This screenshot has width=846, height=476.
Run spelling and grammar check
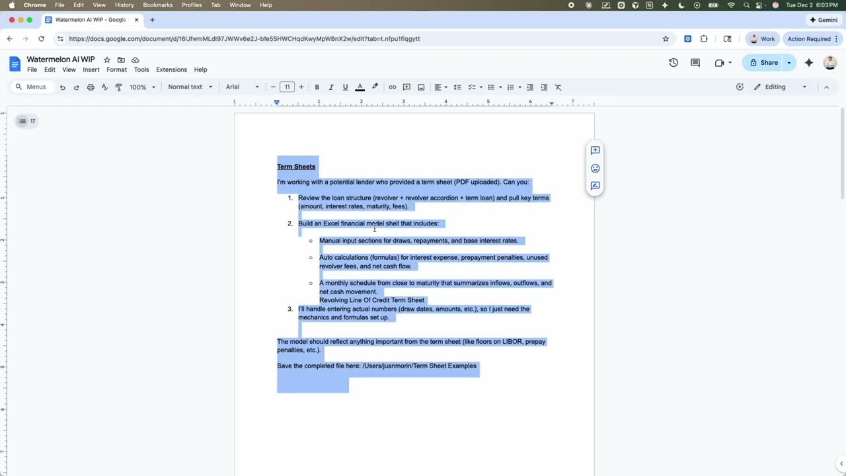click(x=104, y=87)
